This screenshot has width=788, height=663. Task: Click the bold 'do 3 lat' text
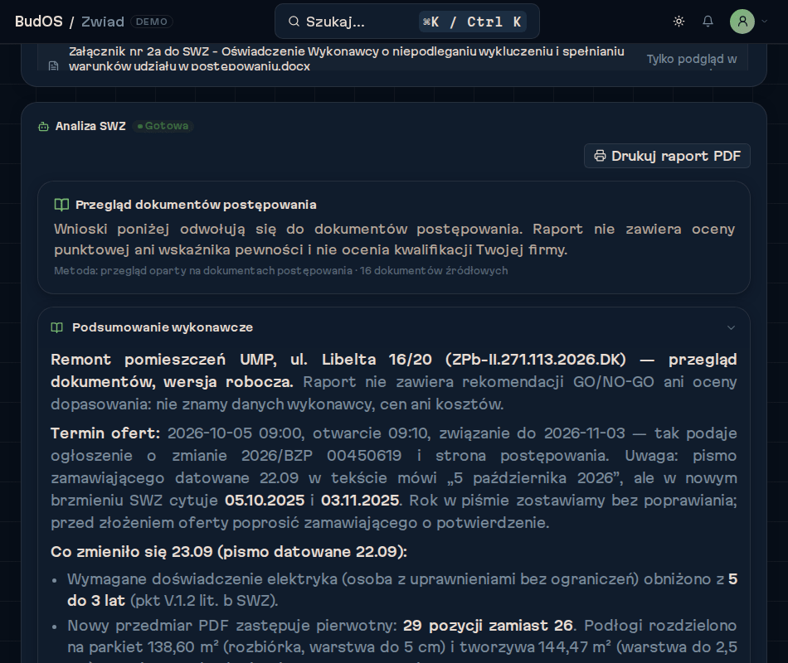[x=96, y=601]
